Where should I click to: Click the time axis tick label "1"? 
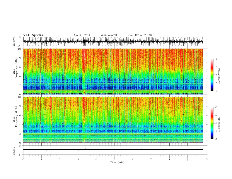(41, 159)
